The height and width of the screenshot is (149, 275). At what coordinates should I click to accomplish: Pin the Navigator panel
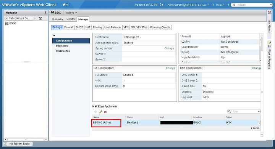point(45,13)
